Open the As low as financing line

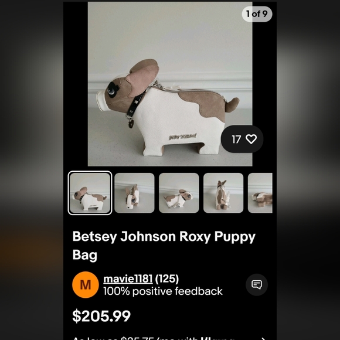pos(153,338)
